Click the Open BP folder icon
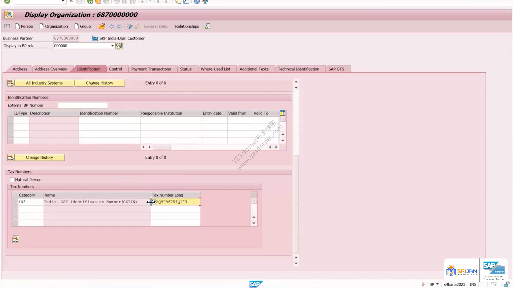Image resolution: width=513 pixels, height=288 pixels. pos(102,26)
